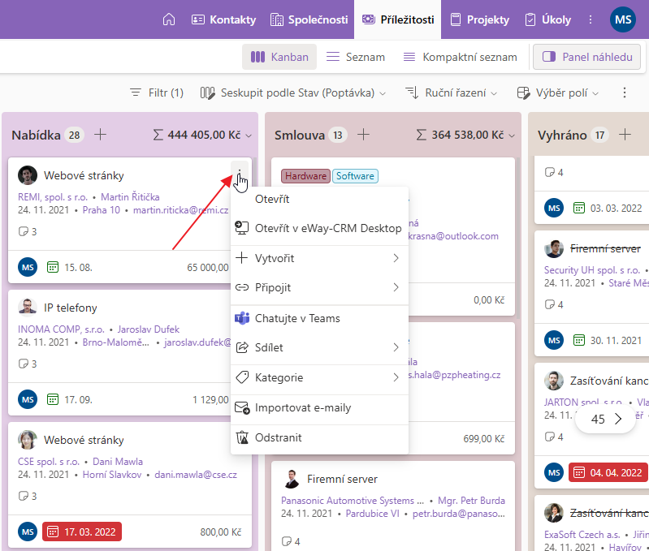
Task: Choose Otevřít v eWay-CRM Desktop
Action: click(319, 228)
